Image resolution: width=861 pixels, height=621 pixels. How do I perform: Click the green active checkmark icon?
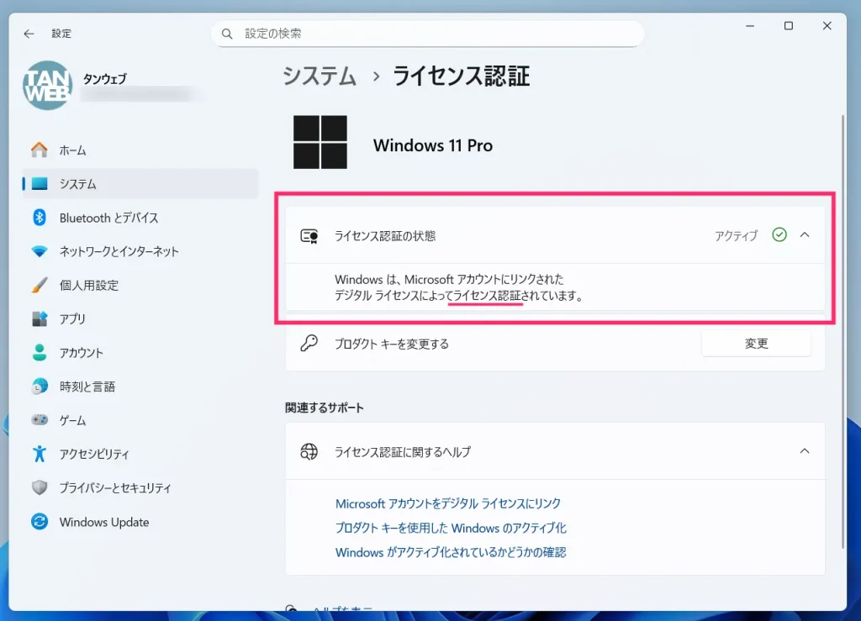[x=779, y=235]
